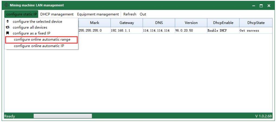This screenshot has height=122, width=276.
Task: Close the Mining machine LAN management window
Action: (x=269, y=5)
